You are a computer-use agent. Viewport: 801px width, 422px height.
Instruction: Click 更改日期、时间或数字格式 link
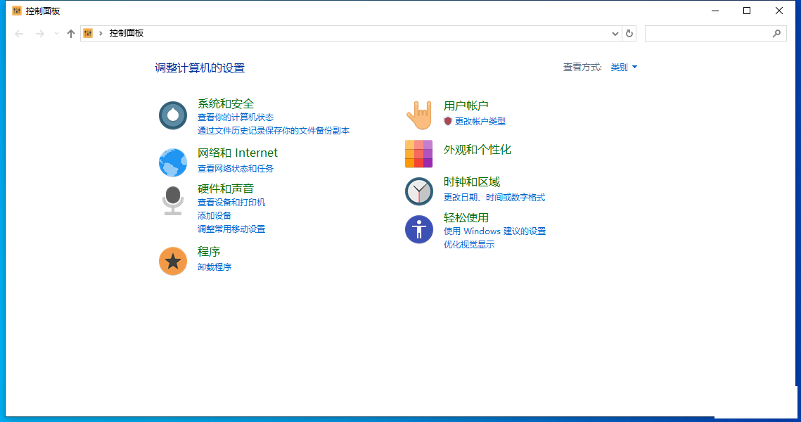click(494, 198)
